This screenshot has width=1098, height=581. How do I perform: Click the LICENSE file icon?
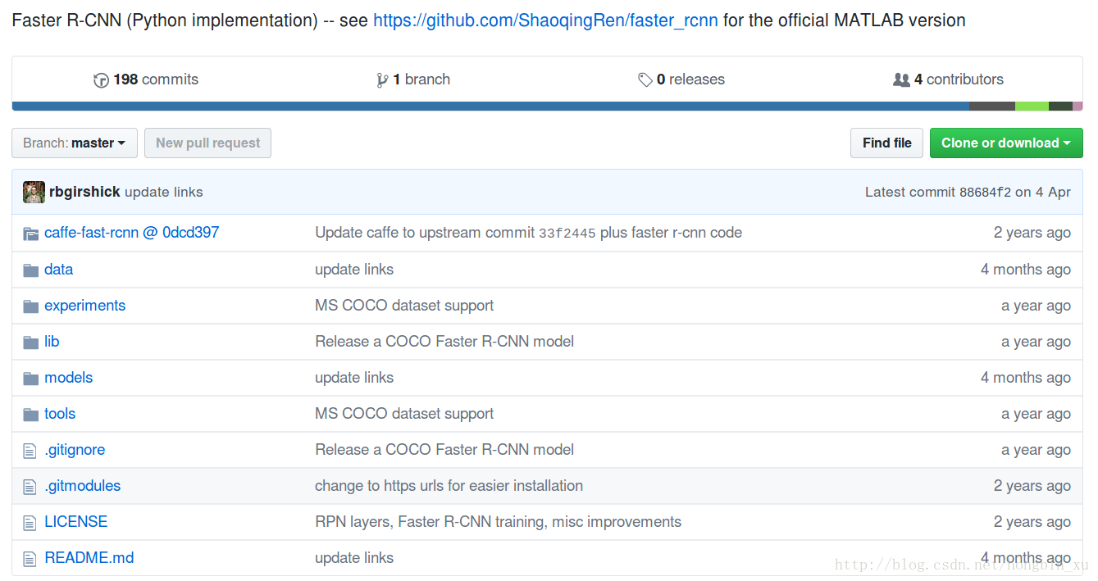tap(30, 522)
